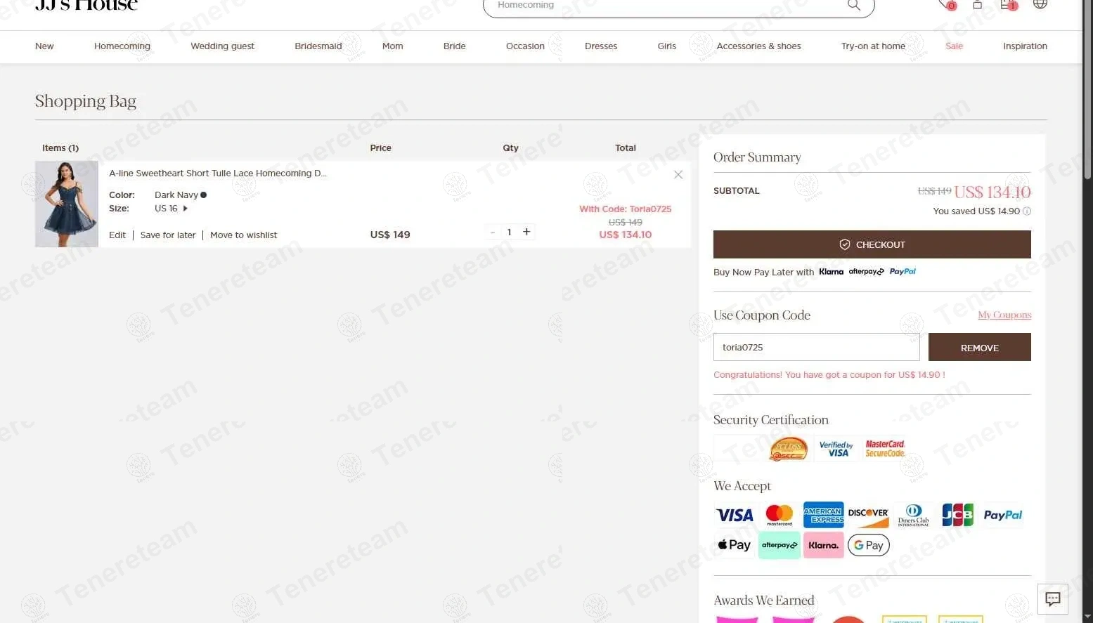Go to the Sale section
The height and width of the screenshot is (623, 1093).
(954, 46)
